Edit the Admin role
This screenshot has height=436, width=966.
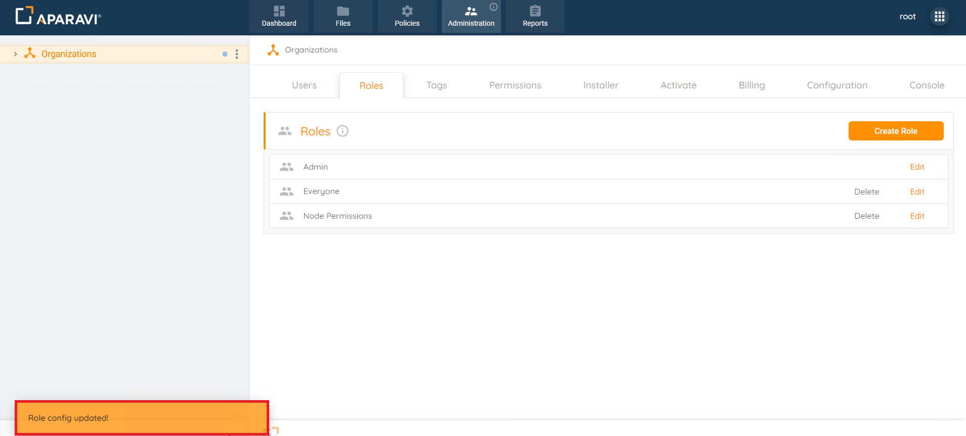(916, 167)
